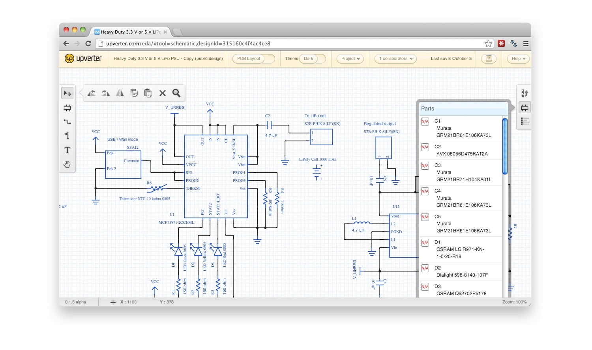Bookmark page with the star icon
Screen dimensions: 592x350
[488, 43]
